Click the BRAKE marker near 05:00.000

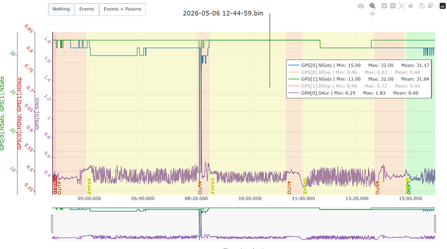pyautogui.click(x=89, y=186)
